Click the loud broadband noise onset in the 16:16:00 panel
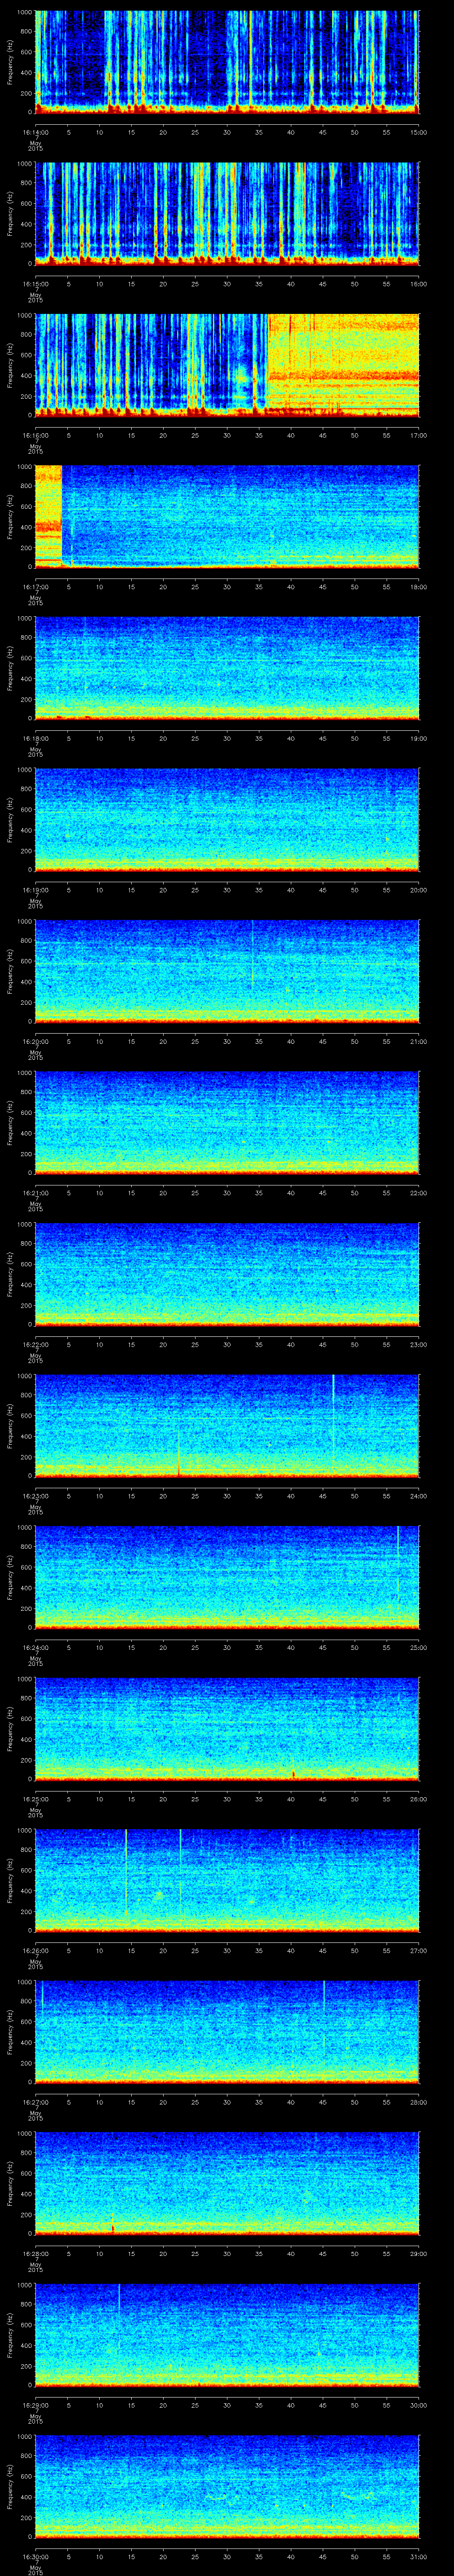454x2576 pixels. 268,365
